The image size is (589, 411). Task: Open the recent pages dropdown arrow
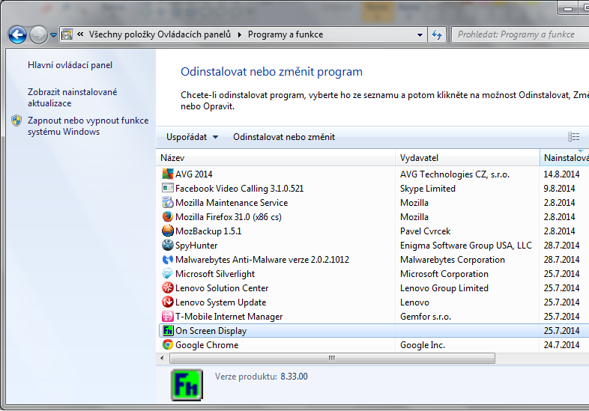tap(54, 35)
